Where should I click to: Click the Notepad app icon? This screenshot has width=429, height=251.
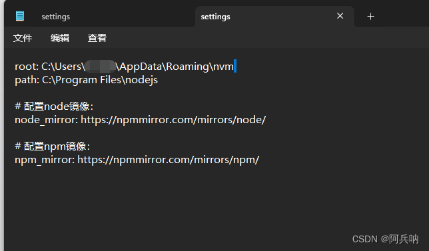(20, 16)
